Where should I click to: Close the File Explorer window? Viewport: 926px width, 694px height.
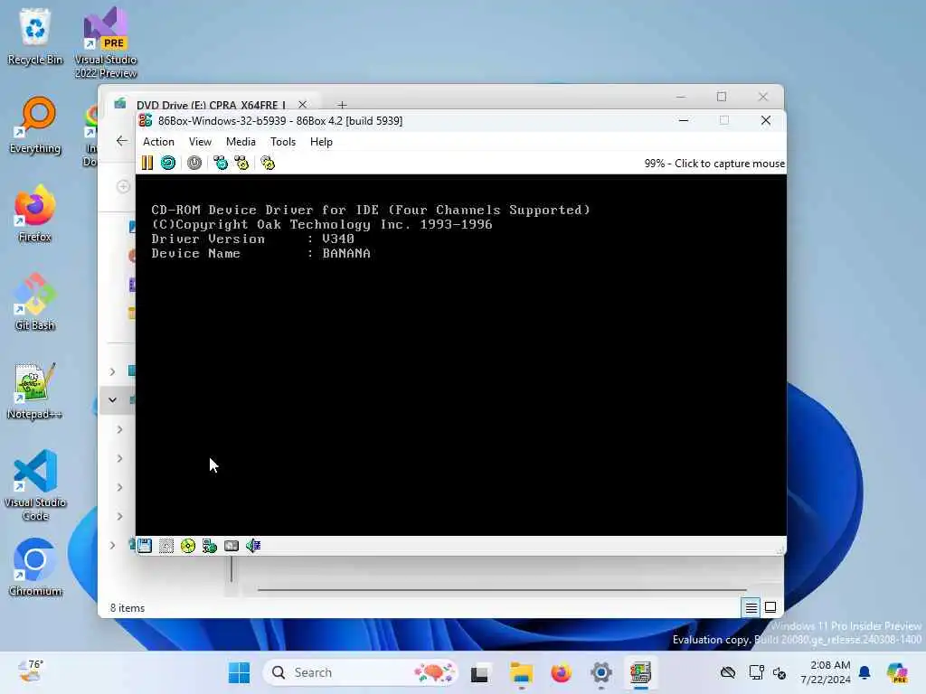pos(763,96)
